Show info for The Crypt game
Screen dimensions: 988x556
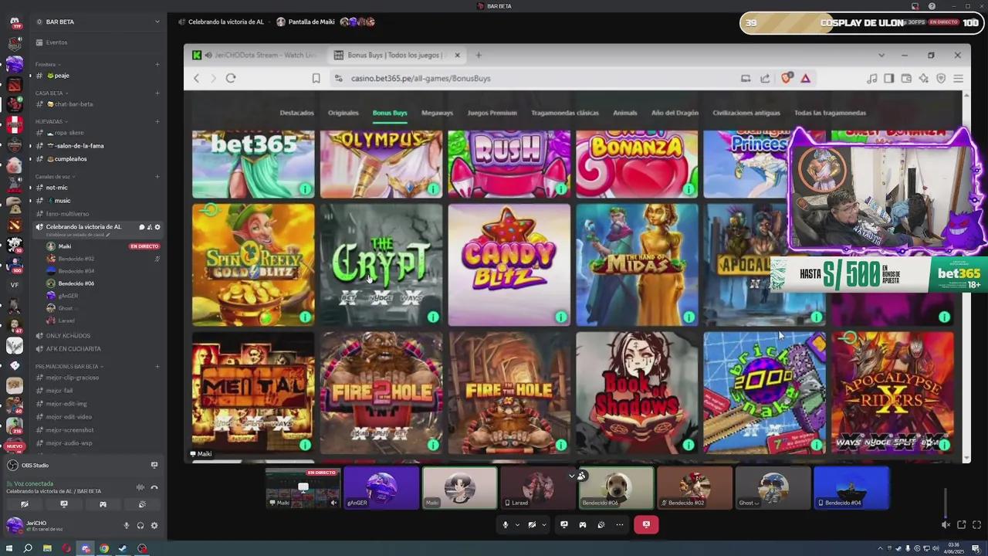[x=433, y=317]
